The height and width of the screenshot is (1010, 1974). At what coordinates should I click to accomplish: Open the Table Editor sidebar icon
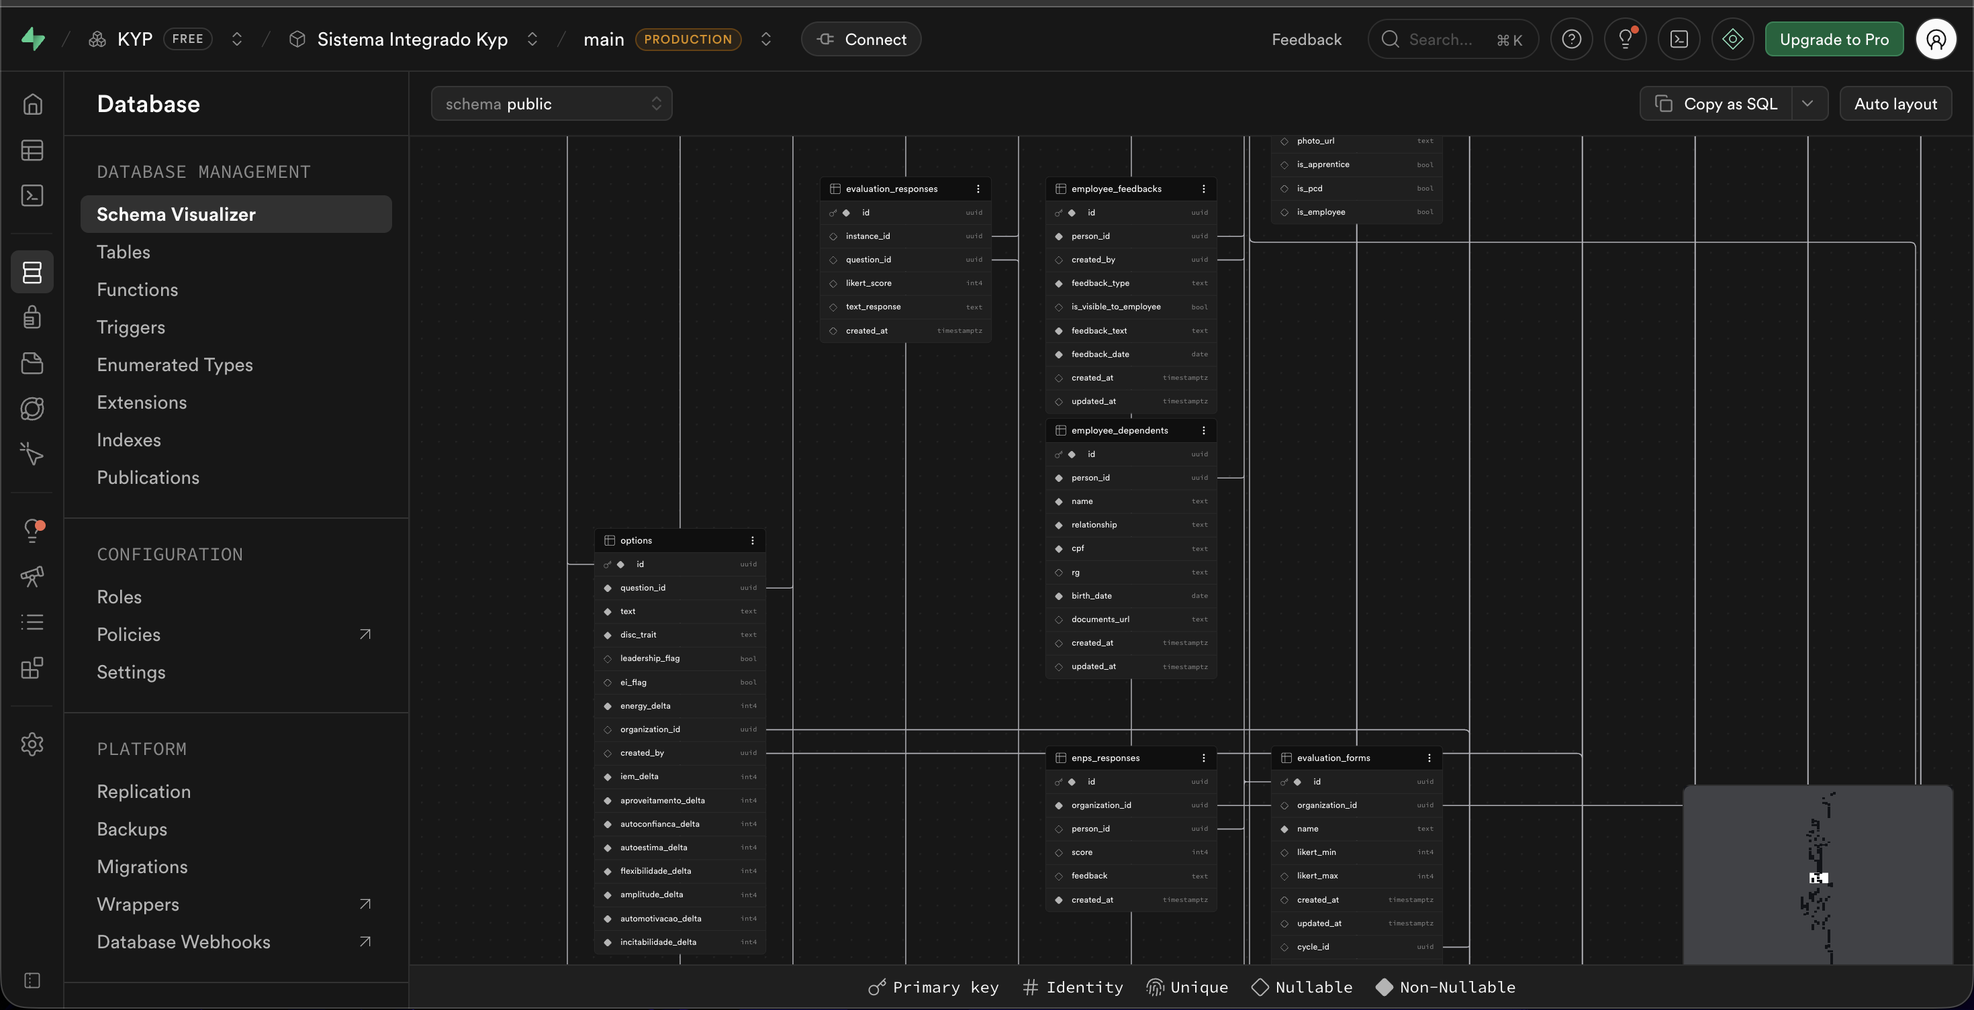tap(32, 150)
